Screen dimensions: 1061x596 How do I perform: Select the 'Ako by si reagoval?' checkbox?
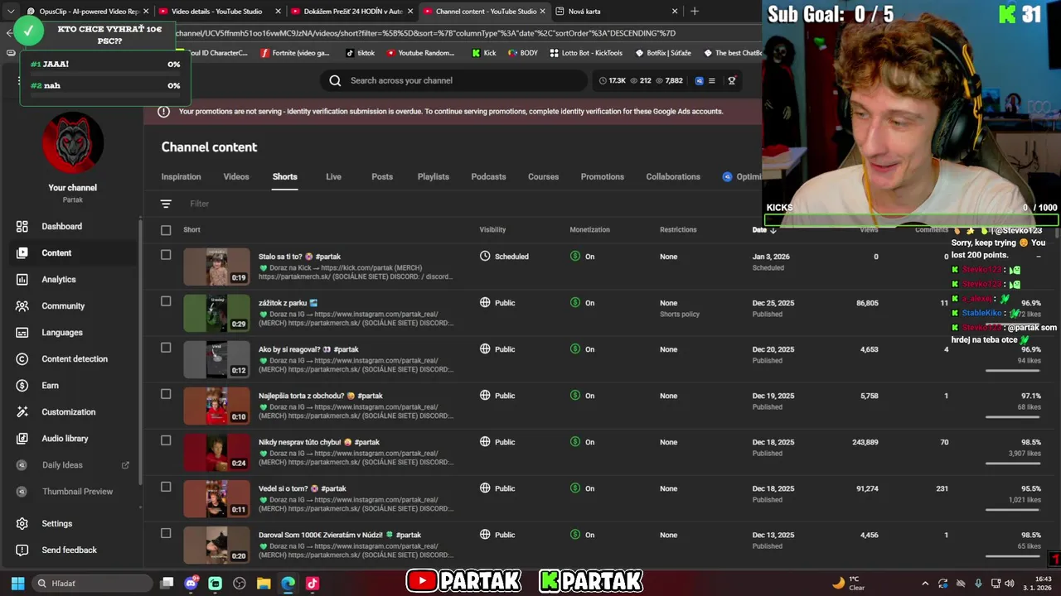[x=166, y=348]
